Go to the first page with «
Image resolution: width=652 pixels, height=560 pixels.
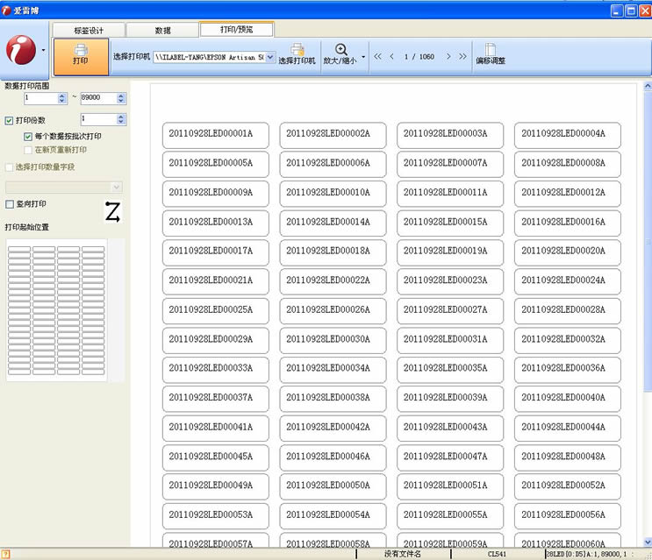click(x=377, y=56)
